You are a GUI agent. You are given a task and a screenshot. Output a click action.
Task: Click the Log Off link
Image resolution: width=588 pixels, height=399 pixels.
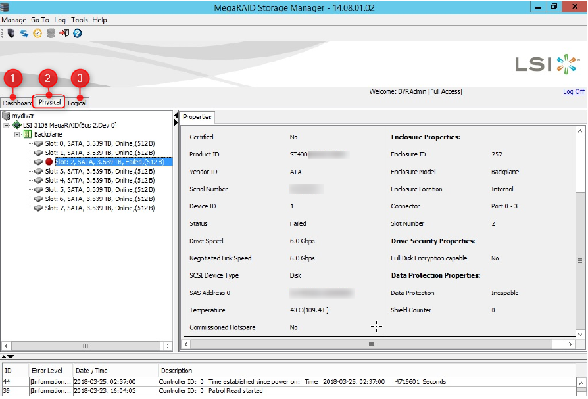(574, 92)
